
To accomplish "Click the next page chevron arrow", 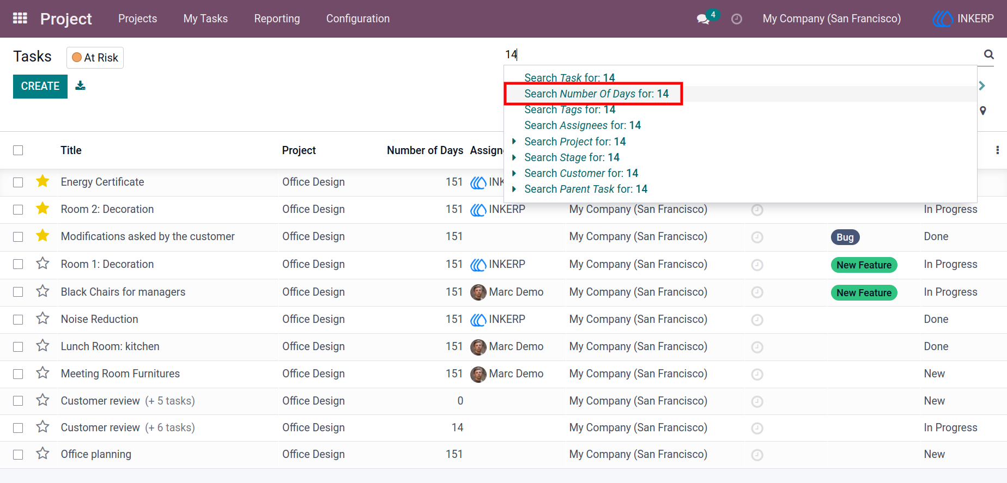I will pyautogui.click(x=982, y=85).
